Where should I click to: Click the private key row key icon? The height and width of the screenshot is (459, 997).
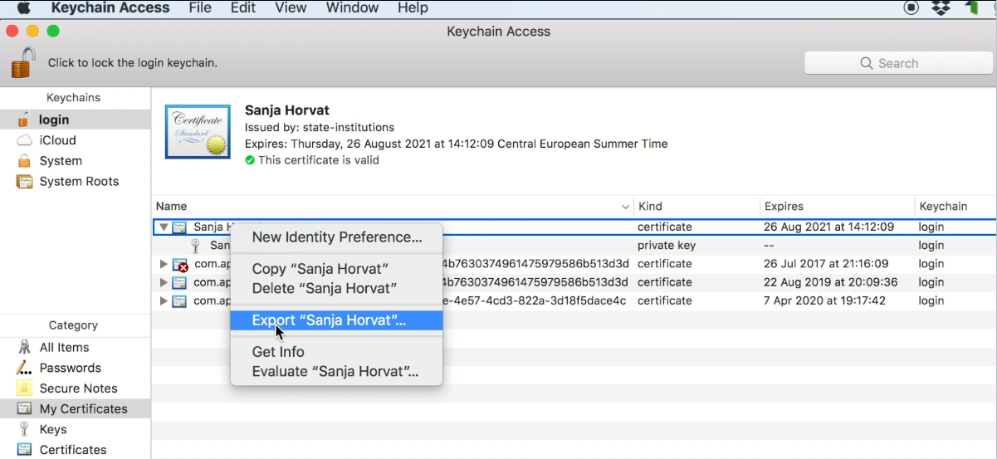pos(196,245)
